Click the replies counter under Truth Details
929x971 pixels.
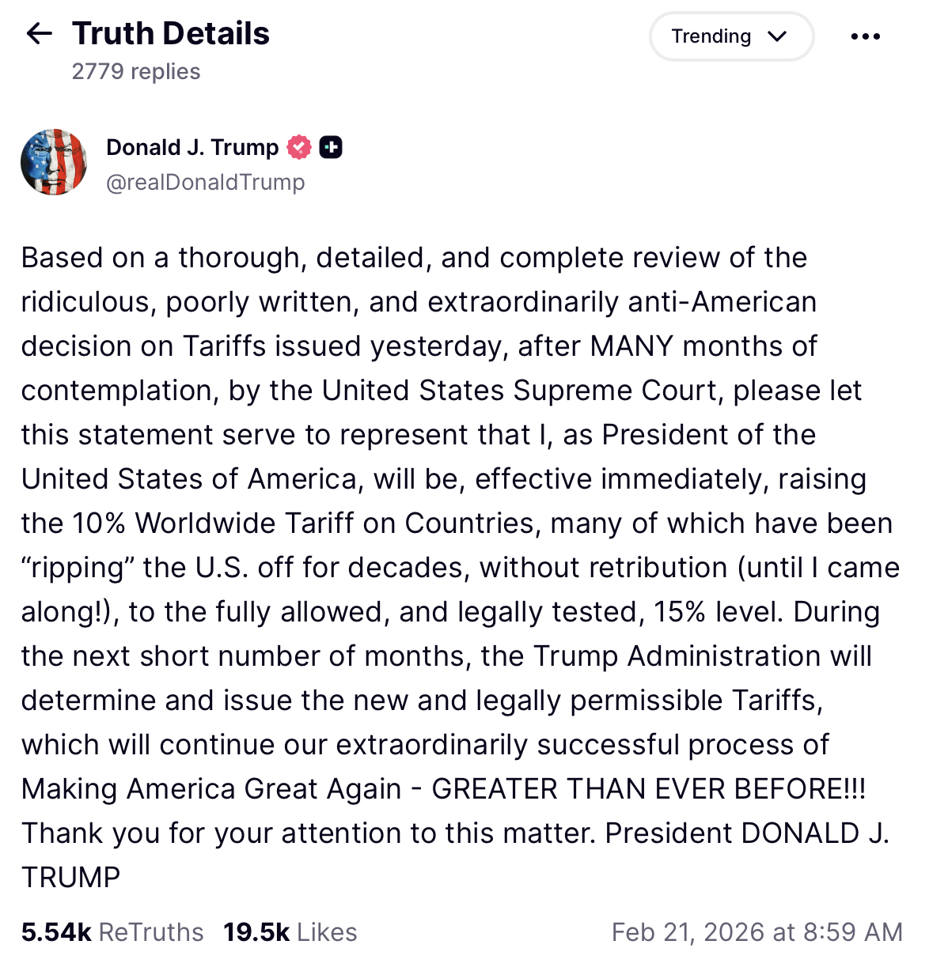[135, 71]
